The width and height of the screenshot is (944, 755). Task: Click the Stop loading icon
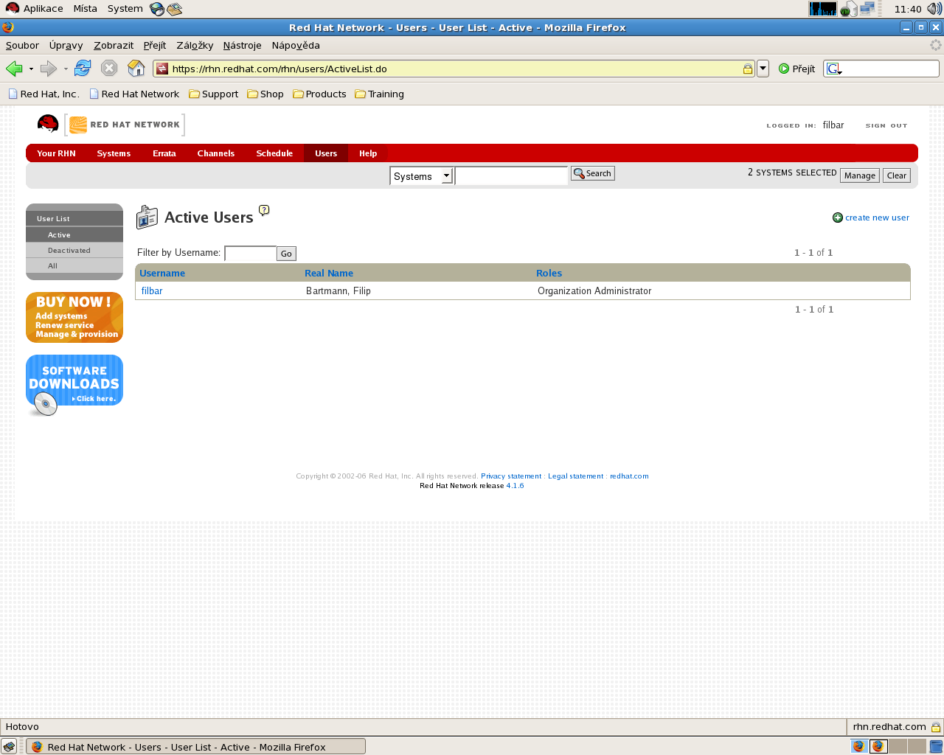[x=109, y=69]
